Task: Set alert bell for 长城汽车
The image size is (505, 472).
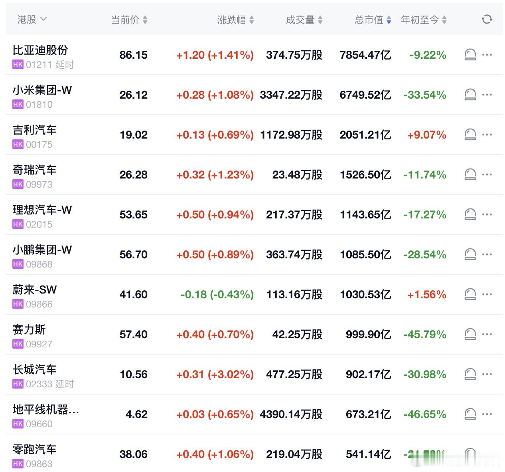Action: coord(470,374)
